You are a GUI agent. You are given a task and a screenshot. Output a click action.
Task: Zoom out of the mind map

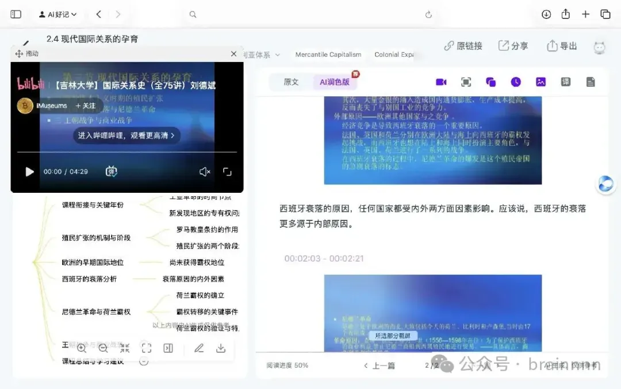tap(103, 348)
